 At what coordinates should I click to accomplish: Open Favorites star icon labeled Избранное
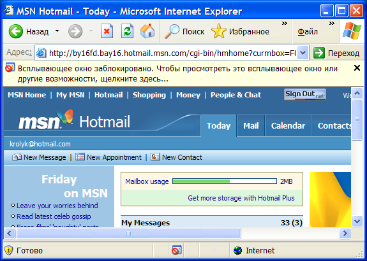click(219, 31)
